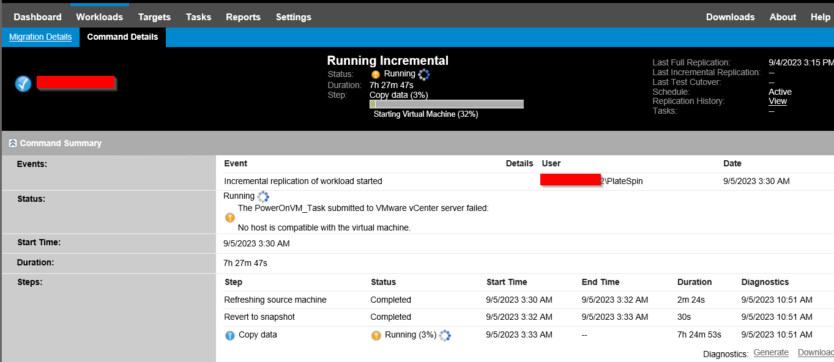834x362 pixels.
Task: Click the warning icon beside Running (3%) step
Action: click(376, 335)
